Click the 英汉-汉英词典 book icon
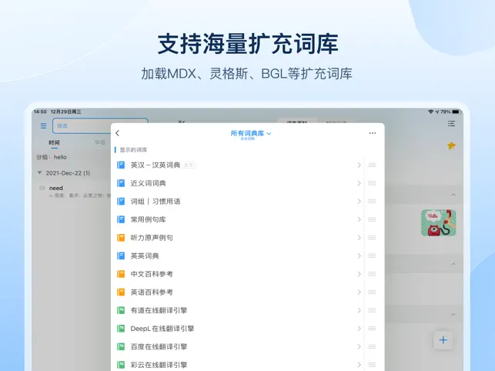 coord(121,165)
